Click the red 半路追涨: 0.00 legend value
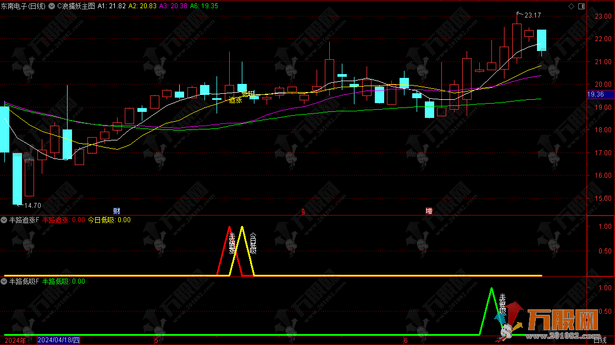Image resolution: width=615 pixels, height=345 pixels. point(64,220)
